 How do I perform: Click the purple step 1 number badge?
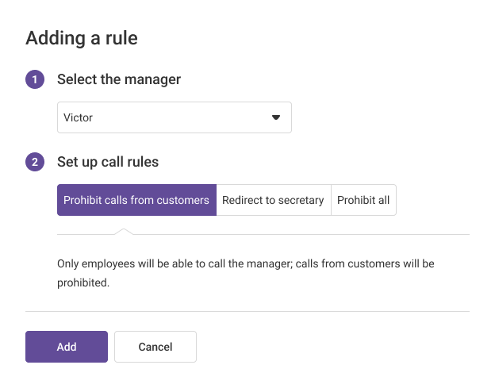tap(35, 79)
